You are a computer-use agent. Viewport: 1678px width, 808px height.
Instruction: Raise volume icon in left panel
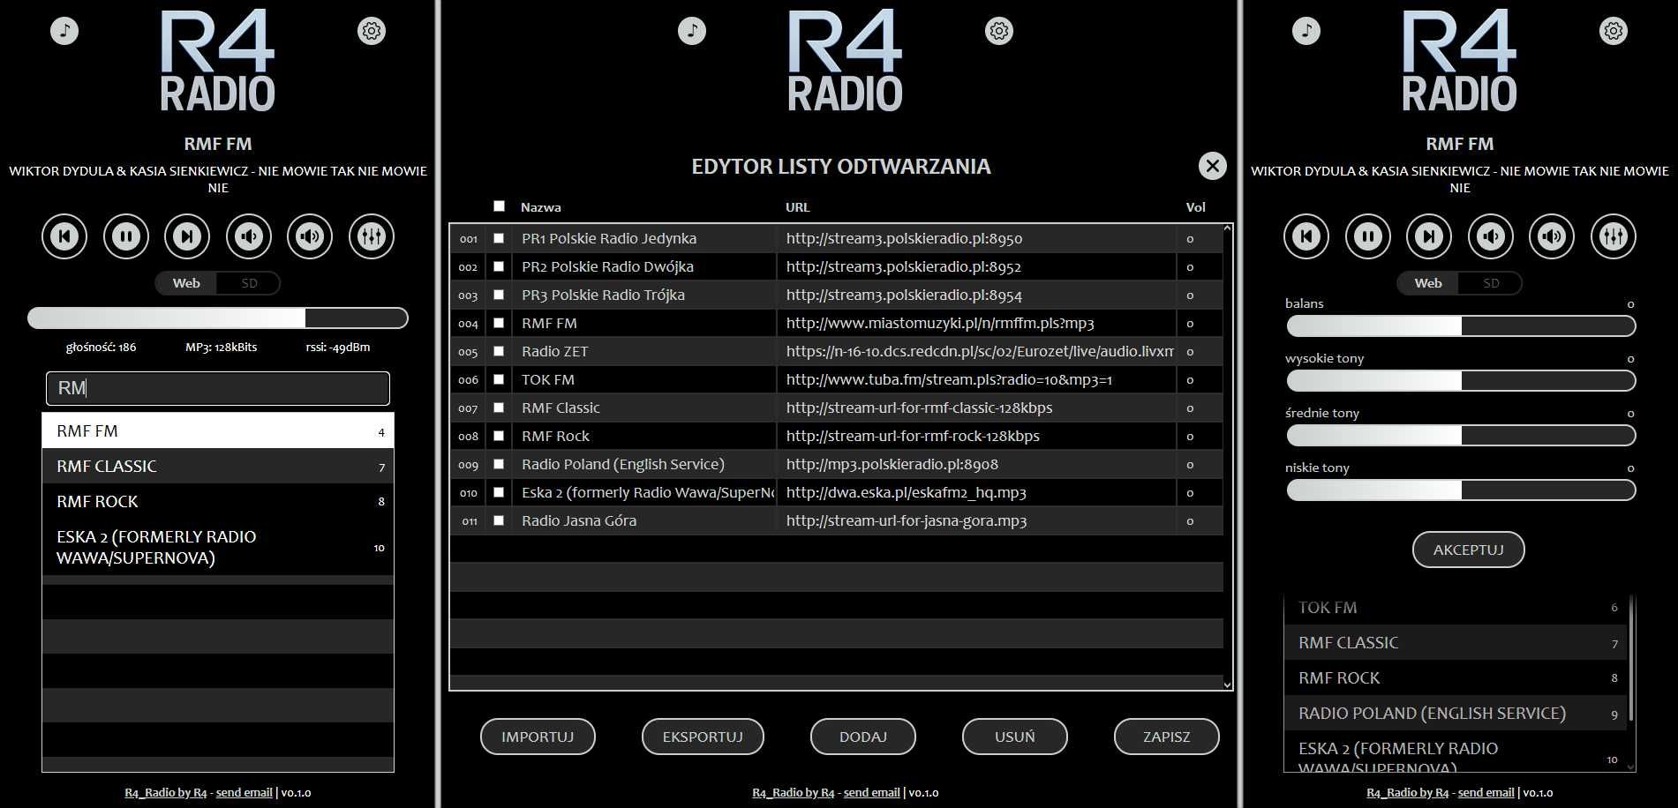[310, 236]
